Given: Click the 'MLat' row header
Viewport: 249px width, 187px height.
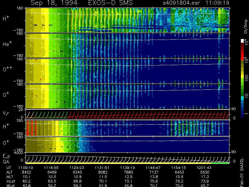Looking at the screenshot, I should point(11,185).
